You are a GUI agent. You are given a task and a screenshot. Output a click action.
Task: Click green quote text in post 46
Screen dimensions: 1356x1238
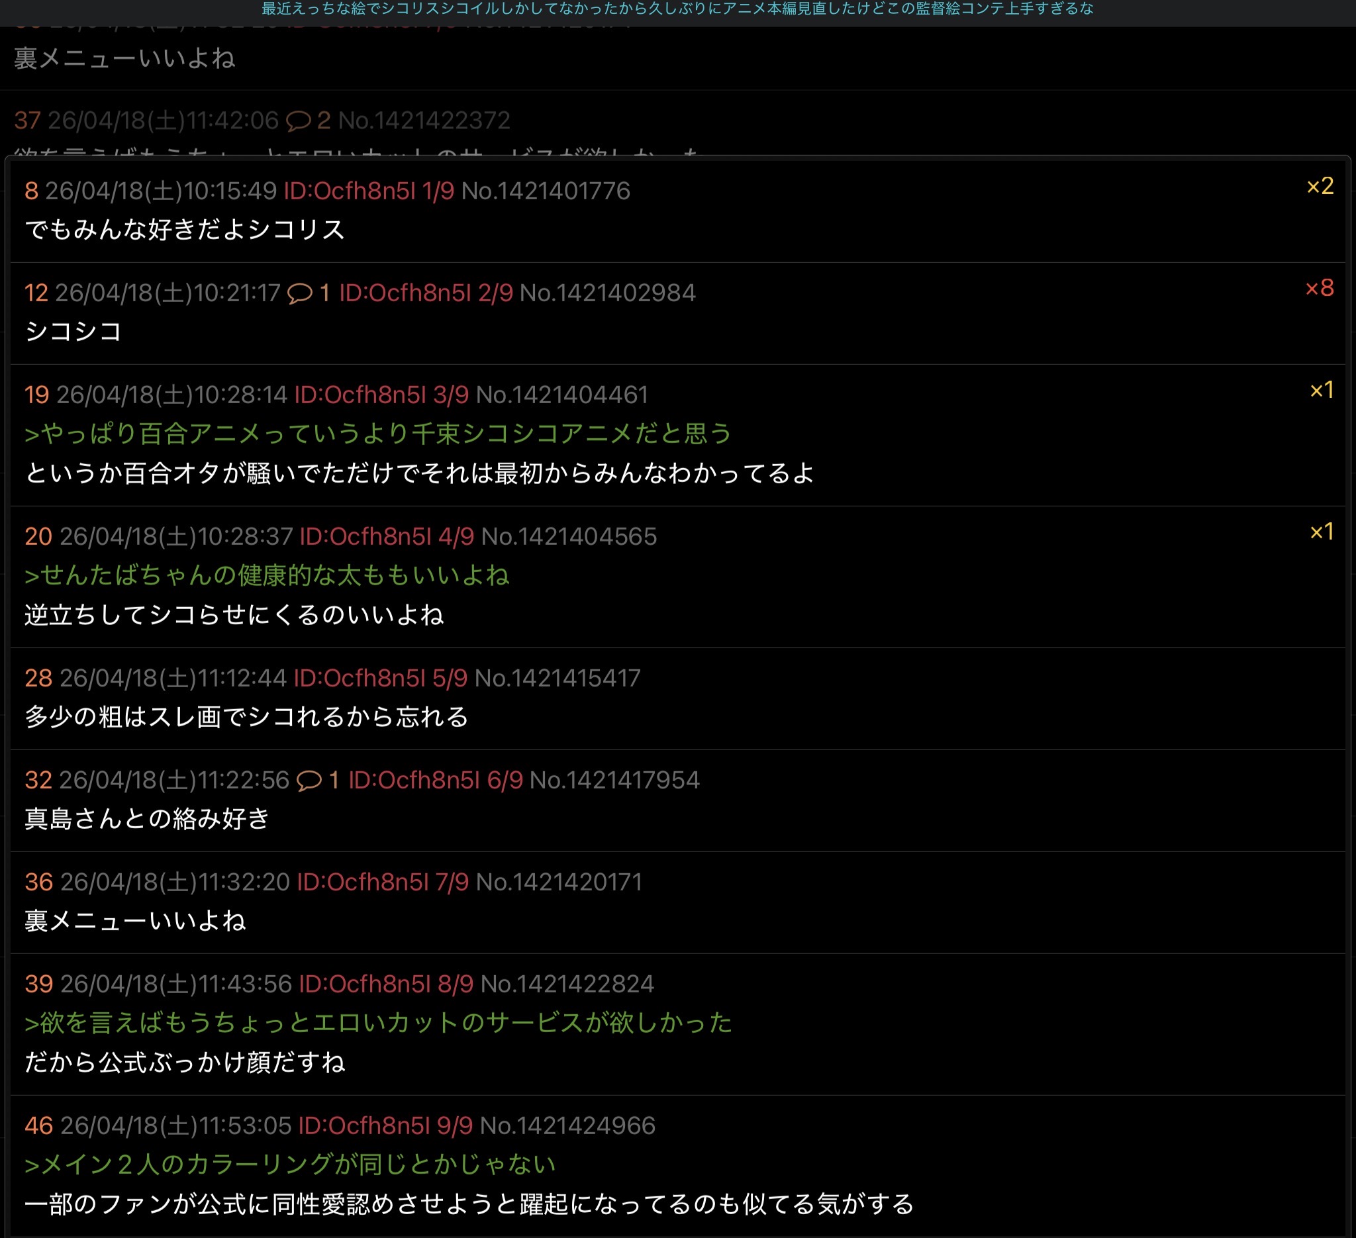click(x=289, y=1164)
